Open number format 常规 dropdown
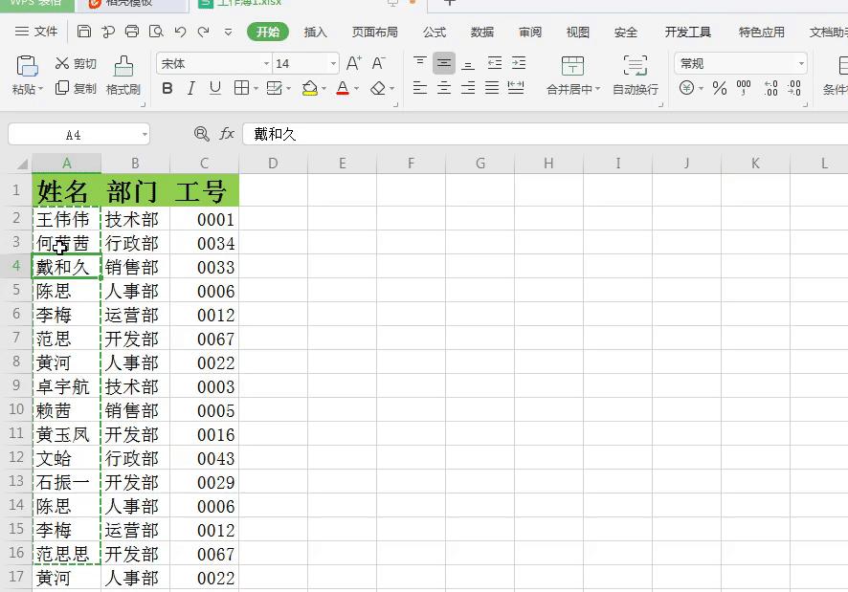Image resolution: width=848 pixels, height=592 pixels. 801,64
